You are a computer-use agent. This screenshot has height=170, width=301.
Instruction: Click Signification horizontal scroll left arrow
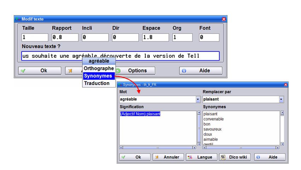[121, 148]
